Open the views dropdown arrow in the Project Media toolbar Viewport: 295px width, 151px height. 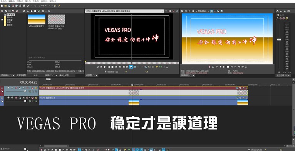46,11
